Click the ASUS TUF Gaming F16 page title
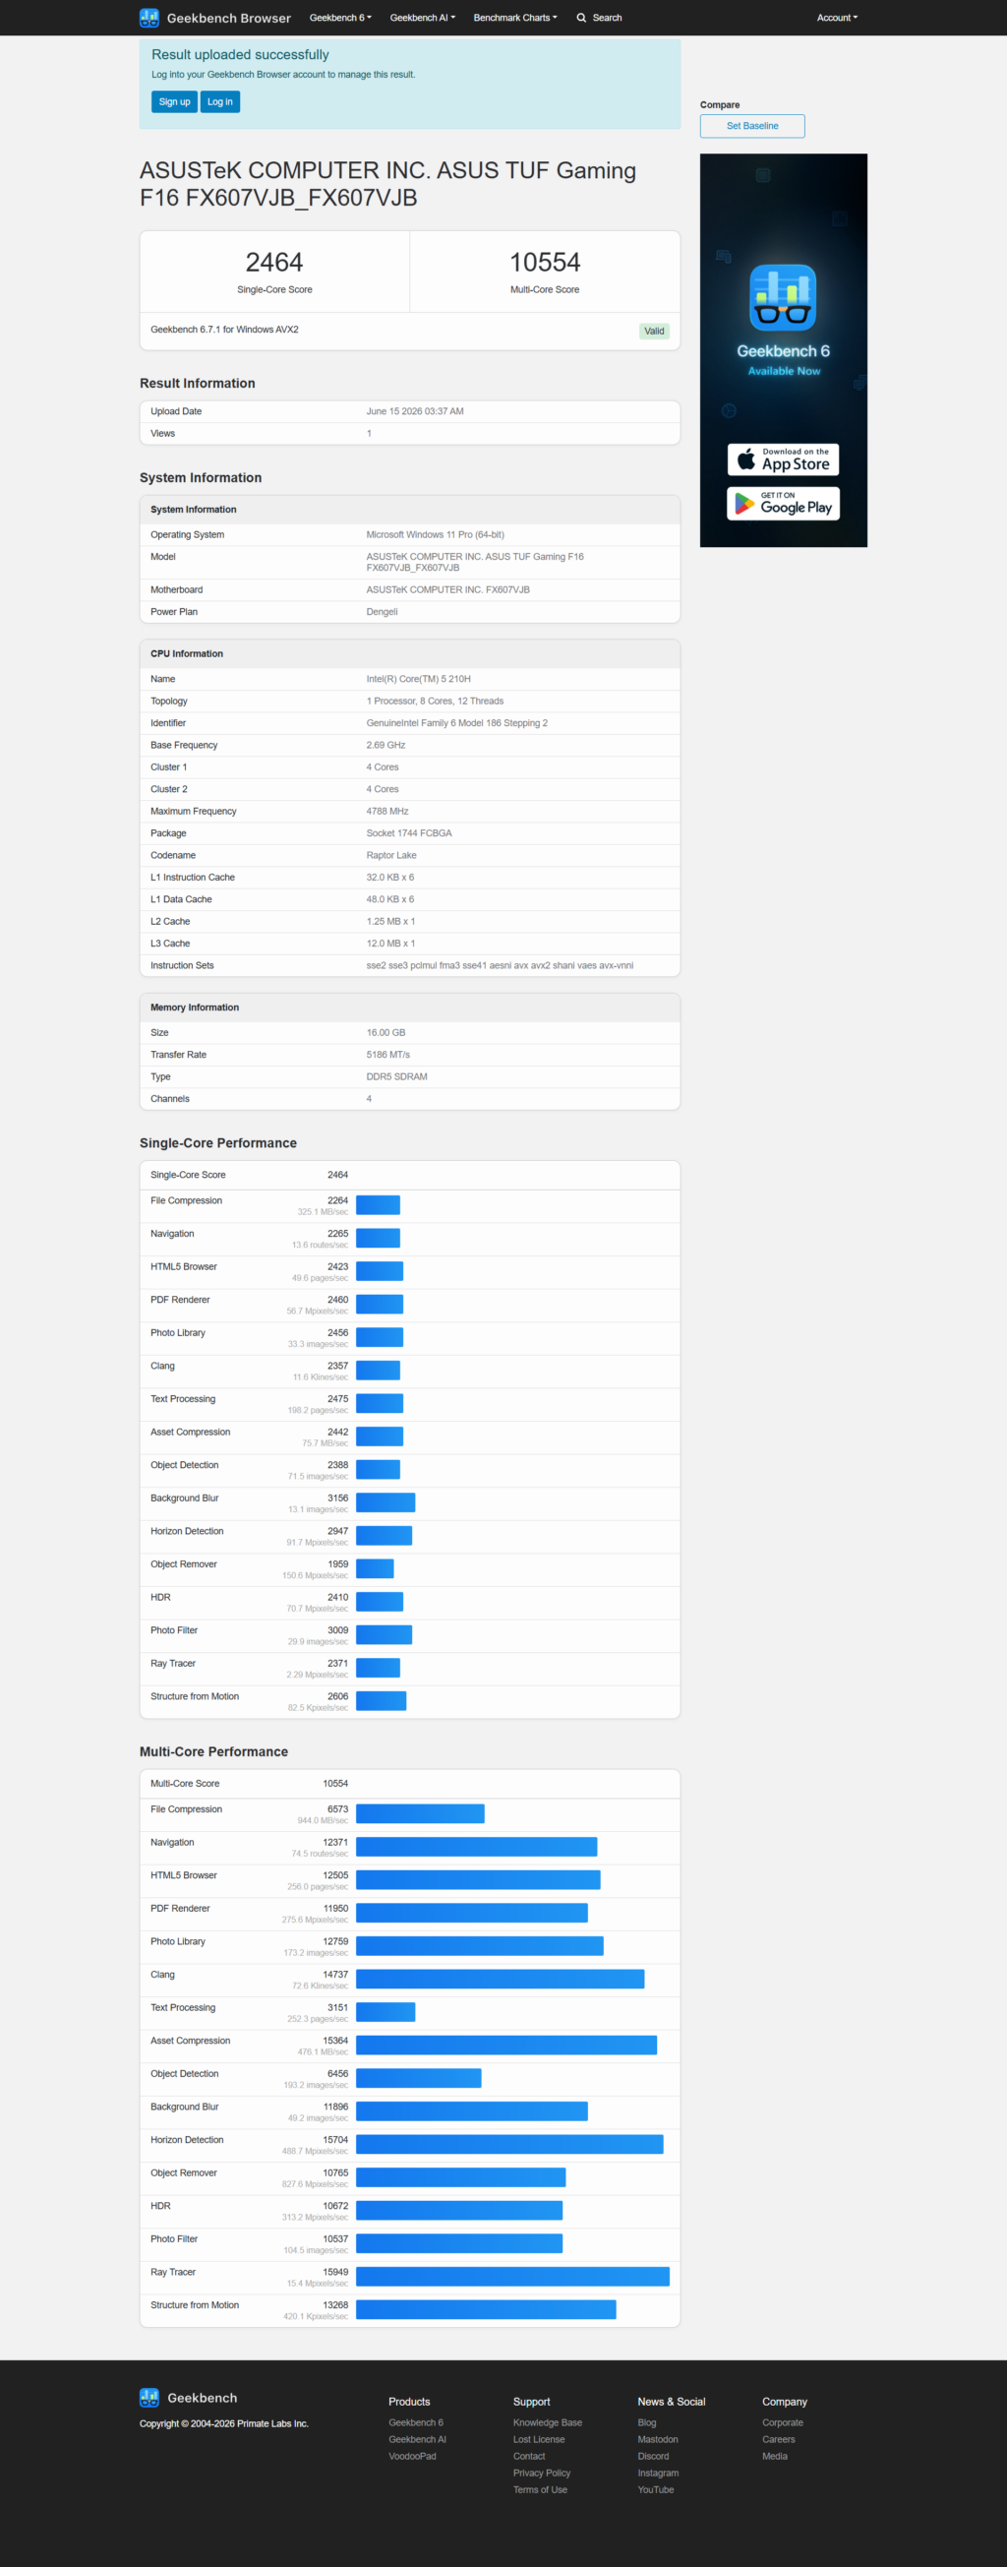This screenshot has width=1007, height=2567. tap(387, 183)
